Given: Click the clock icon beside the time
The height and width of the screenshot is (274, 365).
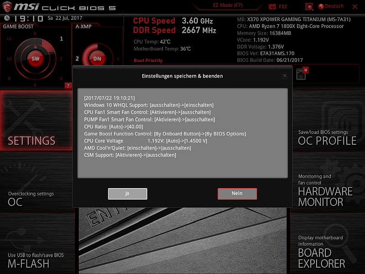Looking at the screenshot, I should [x=7, y=18].
